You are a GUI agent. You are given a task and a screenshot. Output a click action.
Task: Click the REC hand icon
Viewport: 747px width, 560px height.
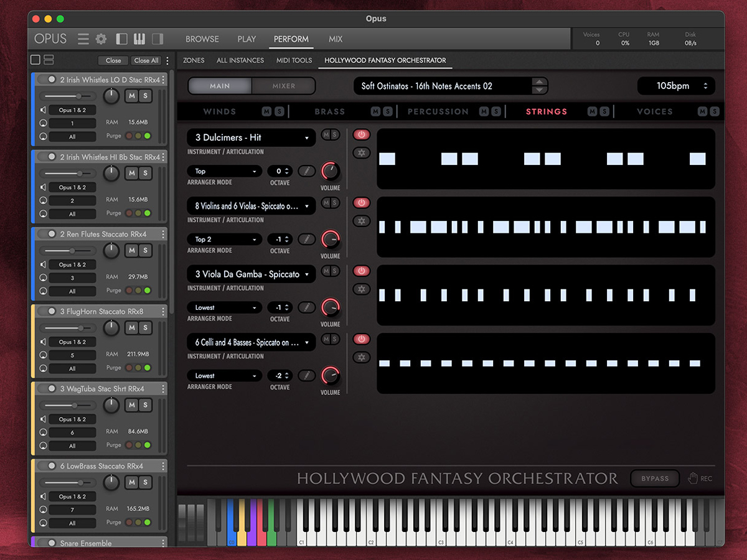[x=693, y=478]
